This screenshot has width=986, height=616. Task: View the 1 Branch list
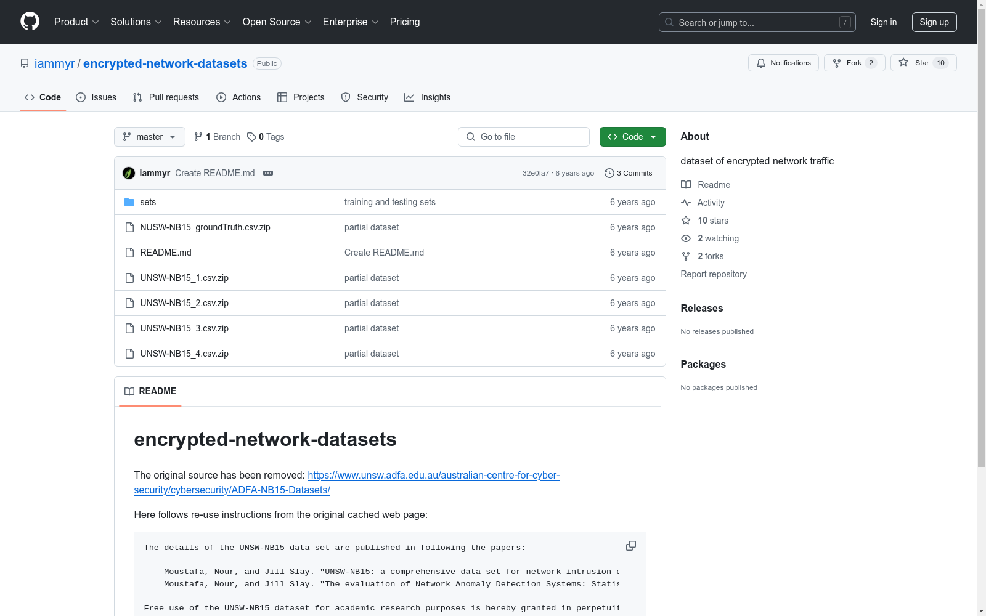click(217, 137)
